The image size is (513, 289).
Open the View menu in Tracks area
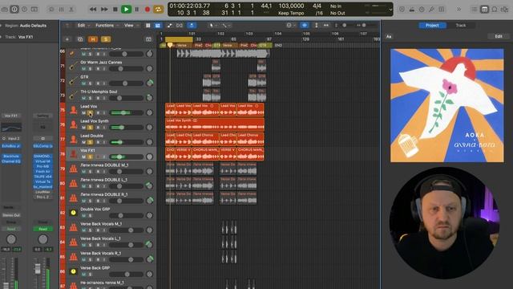click(131, 25)
